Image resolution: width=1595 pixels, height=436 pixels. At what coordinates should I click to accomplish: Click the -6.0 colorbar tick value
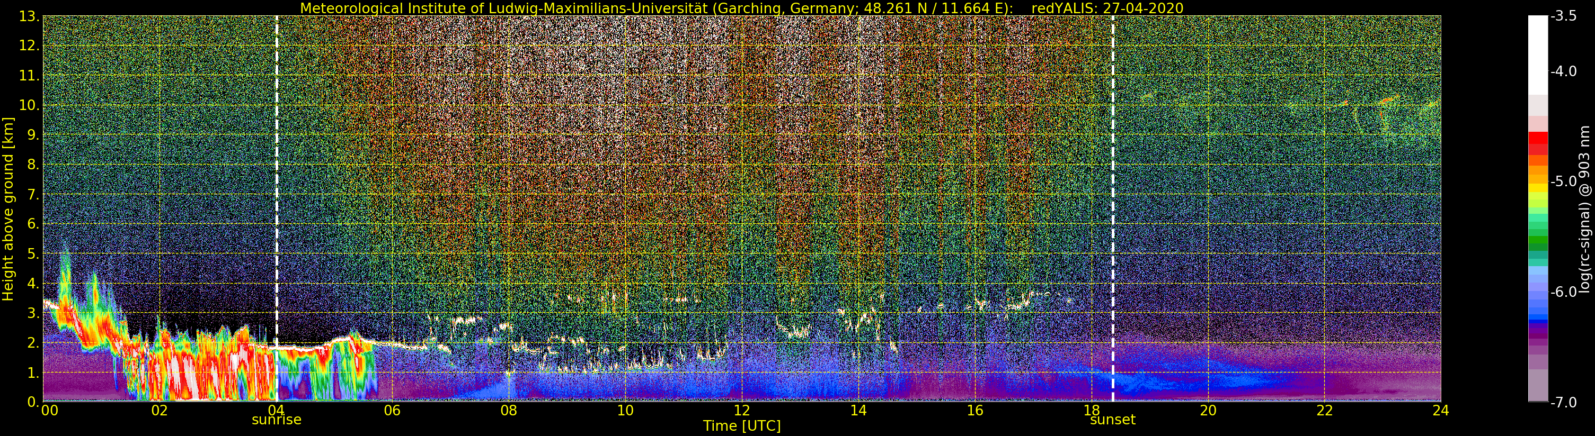(1563, 292)
